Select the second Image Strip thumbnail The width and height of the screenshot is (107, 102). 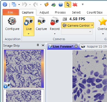coord(24,96)
